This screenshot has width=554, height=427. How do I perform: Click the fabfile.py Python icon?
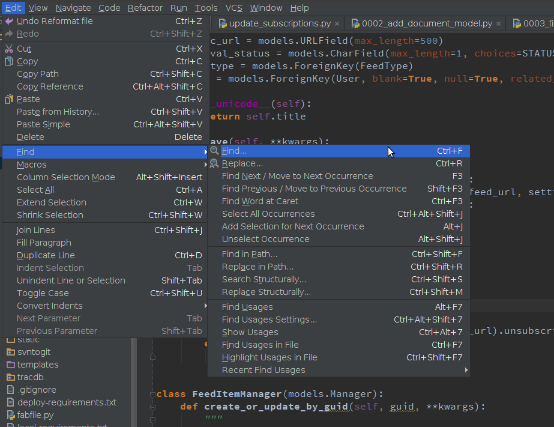pos(11,416)
